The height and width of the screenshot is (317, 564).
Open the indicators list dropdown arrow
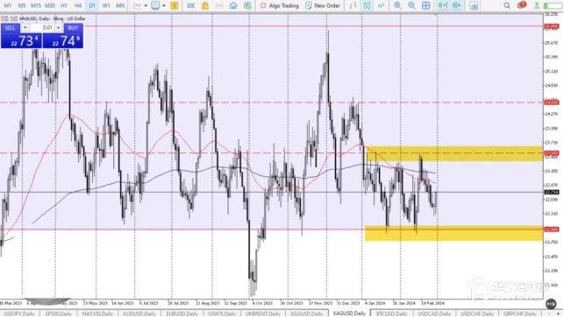pyautogui.click(x=146, y=6)
